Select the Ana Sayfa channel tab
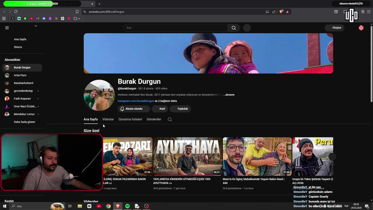373x210 pixels. (91, 119)
